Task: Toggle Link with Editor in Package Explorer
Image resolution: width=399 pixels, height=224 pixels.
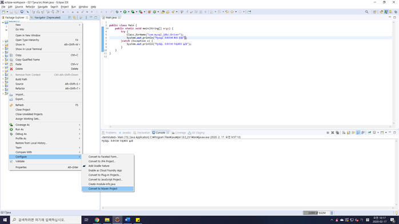Action: click(x=74, y=18)
